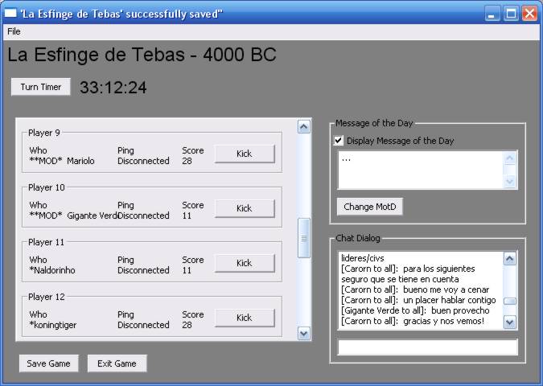Click chat line 'un placer hablar contigo'

(x=418, y=300)
